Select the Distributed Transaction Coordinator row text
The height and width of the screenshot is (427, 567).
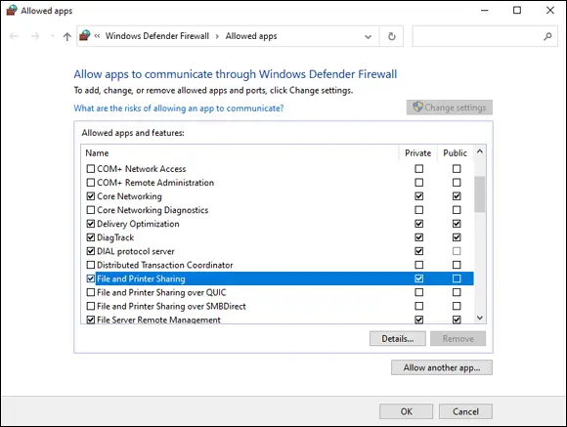click(165, 265)
